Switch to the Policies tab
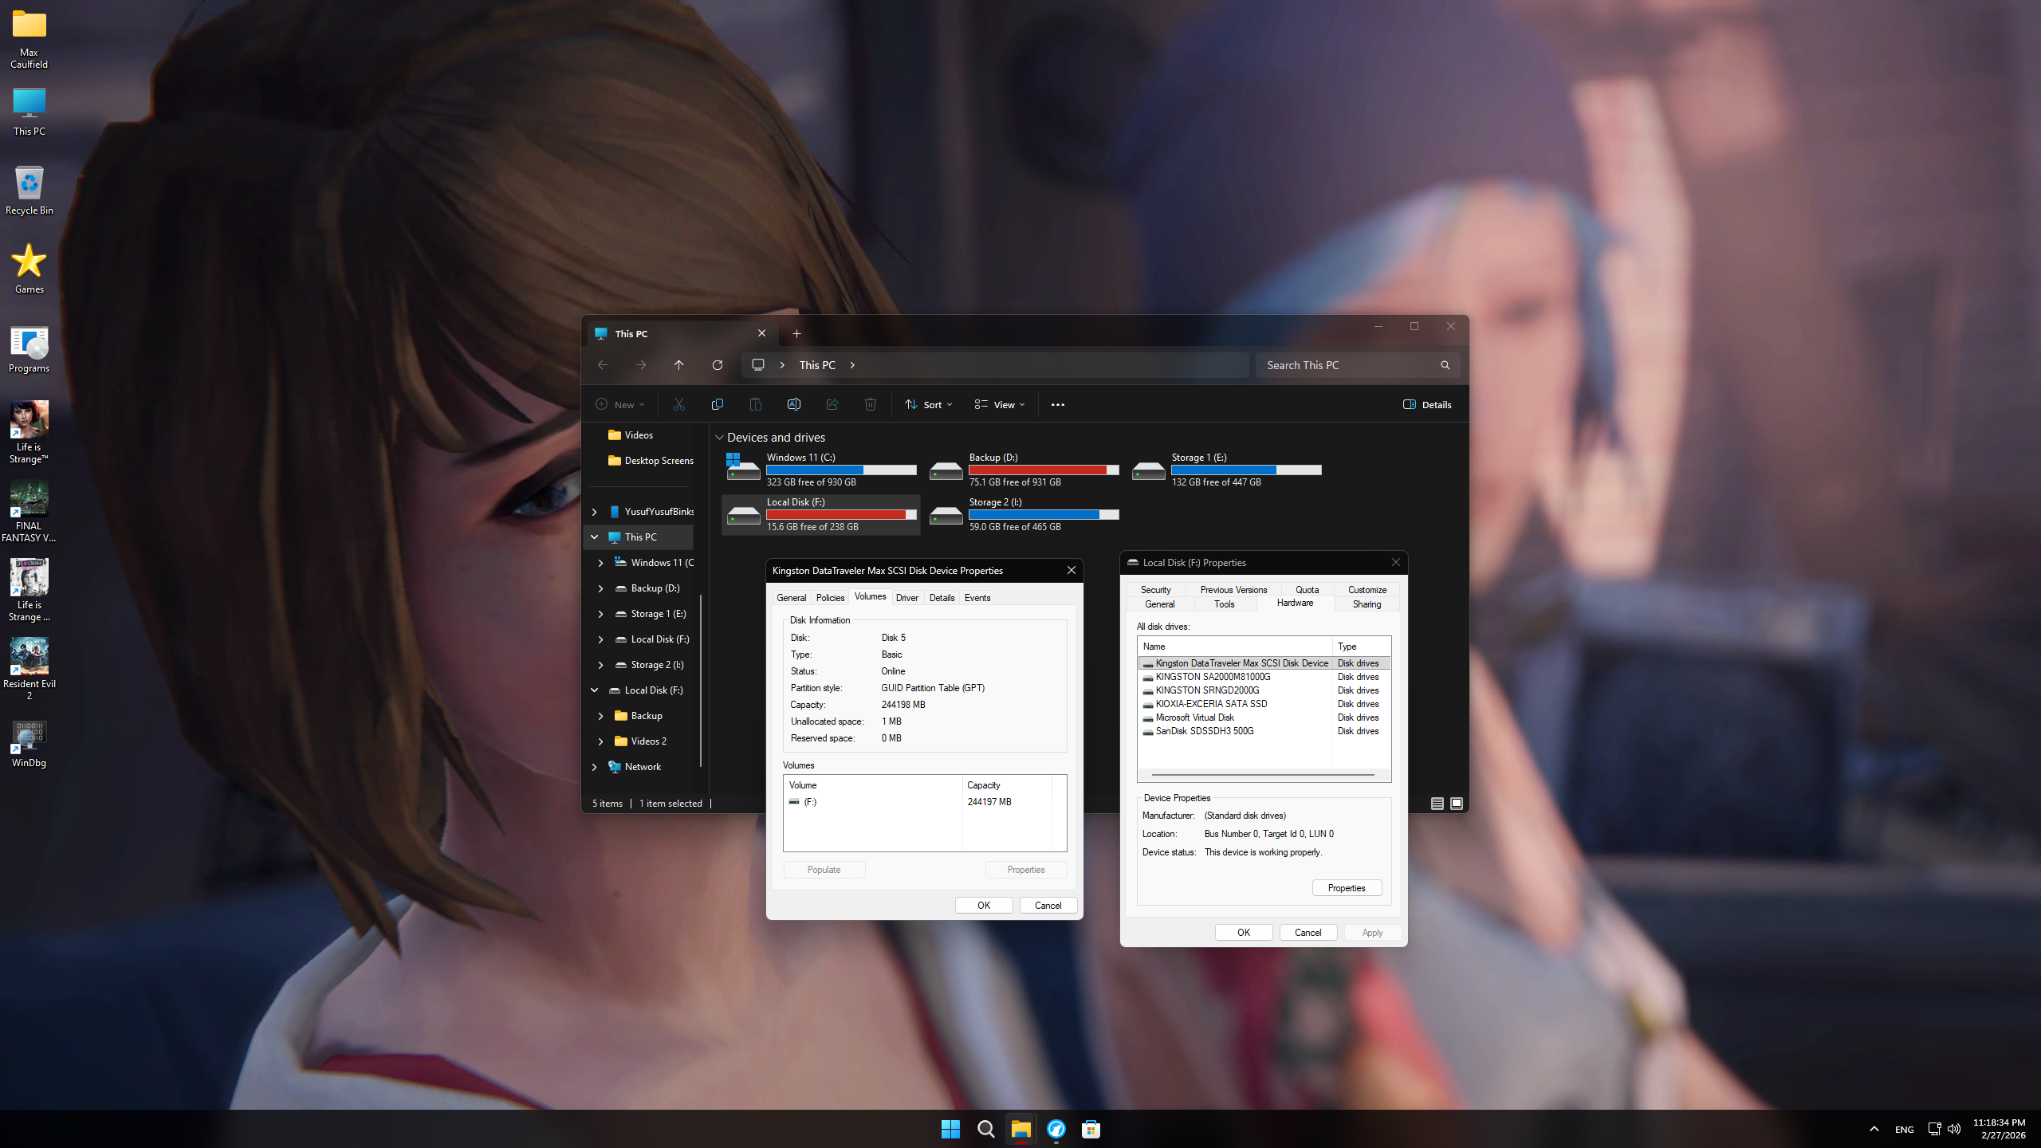 tap(830, 598)
